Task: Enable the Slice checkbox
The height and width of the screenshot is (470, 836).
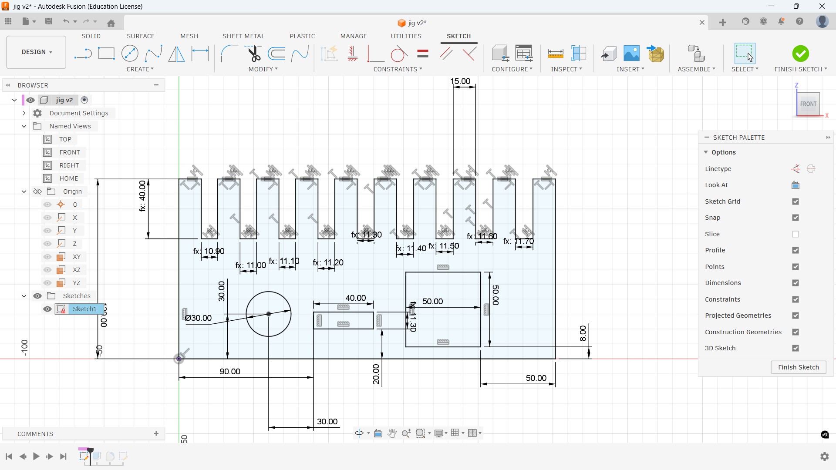Action: (796, 234)
